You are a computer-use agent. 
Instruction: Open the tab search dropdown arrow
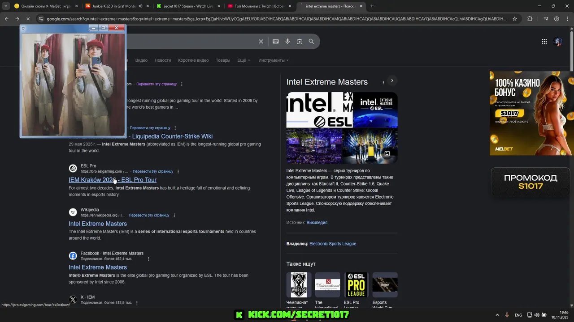6,6
